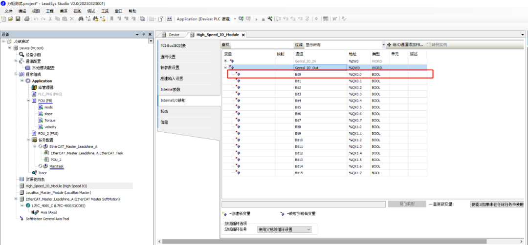528x245 pixels.
Task: Collapse the 通讯配置 tree node
Action: coord(16,61)
